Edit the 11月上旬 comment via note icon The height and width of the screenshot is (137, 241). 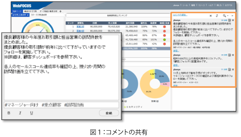pyautogui.click(x=229, y=69)
